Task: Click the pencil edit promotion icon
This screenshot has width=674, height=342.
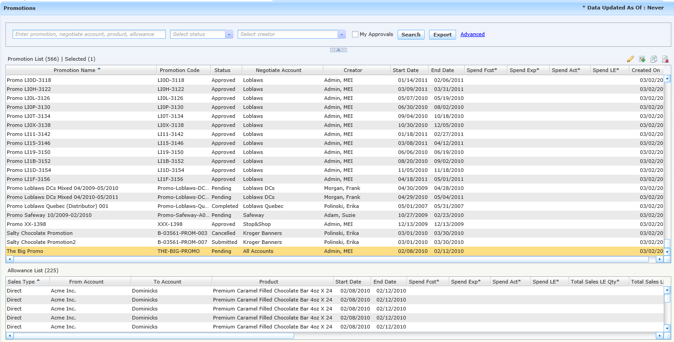Action: 630,59
